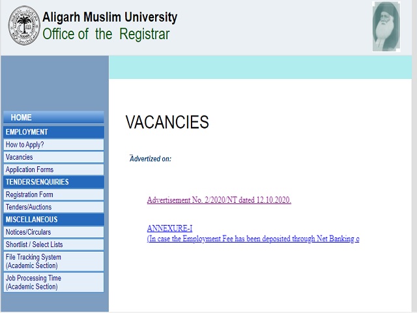
Task: Open Shortlist / Select Lists page
Action: [53, 245]
